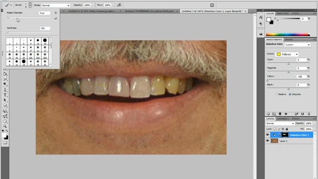Toggle lock image pixels brush icon
Screen dimensions: 318x179
279,129
